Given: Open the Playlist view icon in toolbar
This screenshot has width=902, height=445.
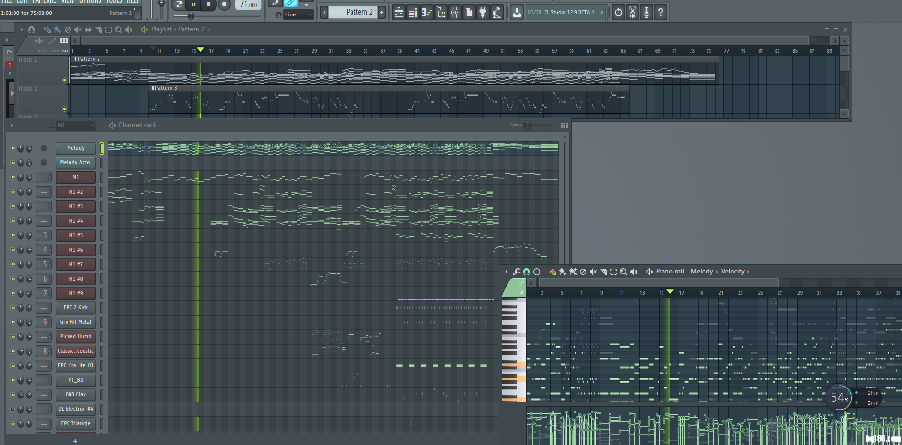Looking at the screenshot, I should pyautogui.click(x=398, y=13).
